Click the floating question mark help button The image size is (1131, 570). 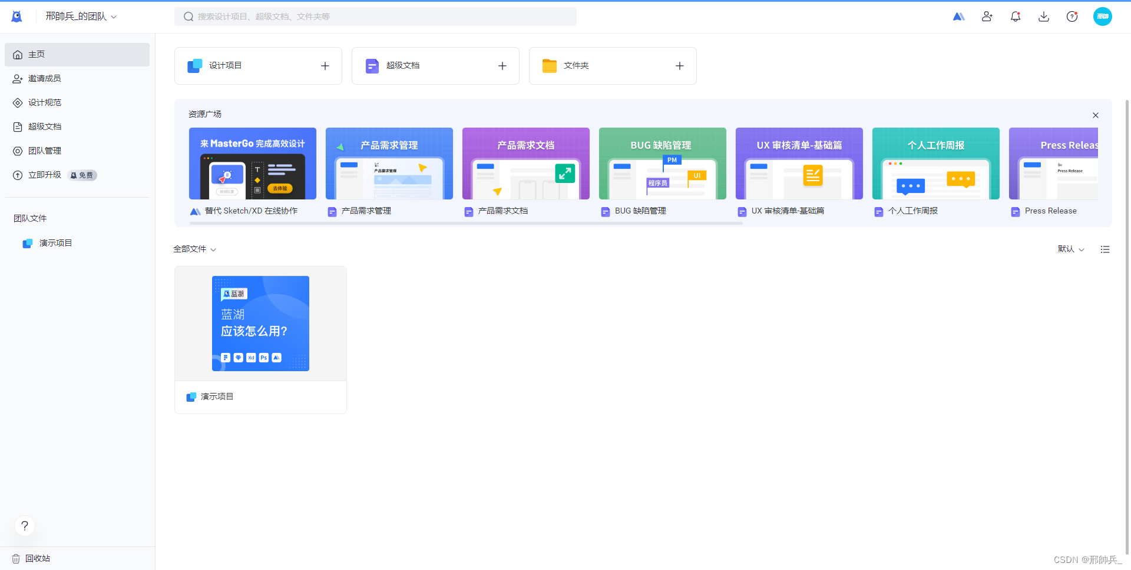[x=25, y=525]
